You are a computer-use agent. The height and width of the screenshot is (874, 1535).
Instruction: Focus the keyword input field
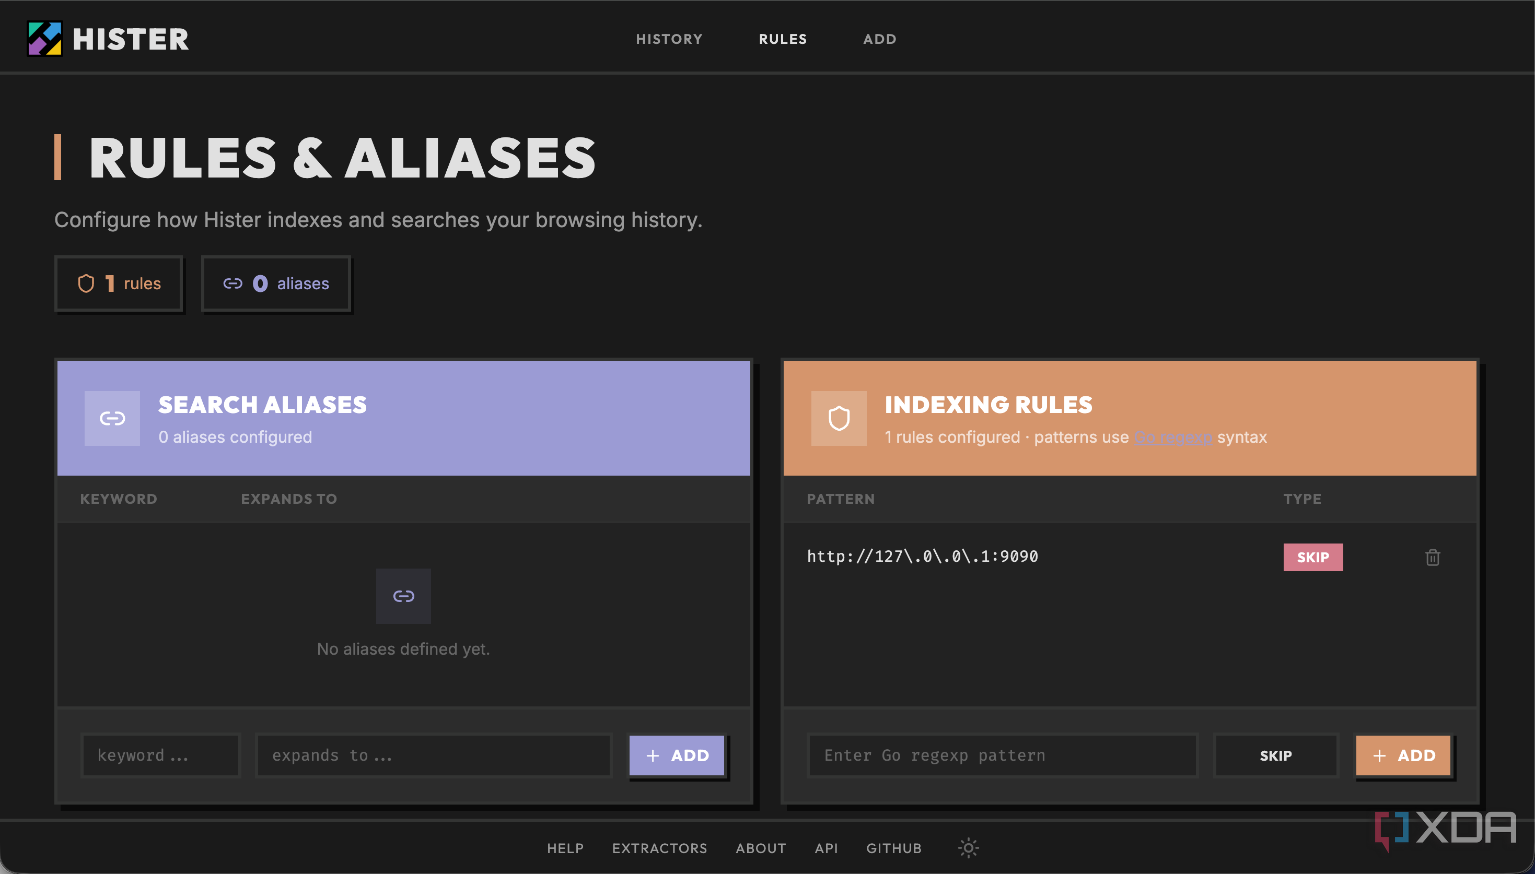coord(160,755)
